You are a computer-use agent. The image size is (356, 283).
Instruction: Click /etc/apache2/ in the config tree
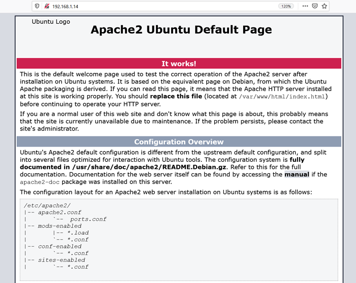[x=47, y=205]
